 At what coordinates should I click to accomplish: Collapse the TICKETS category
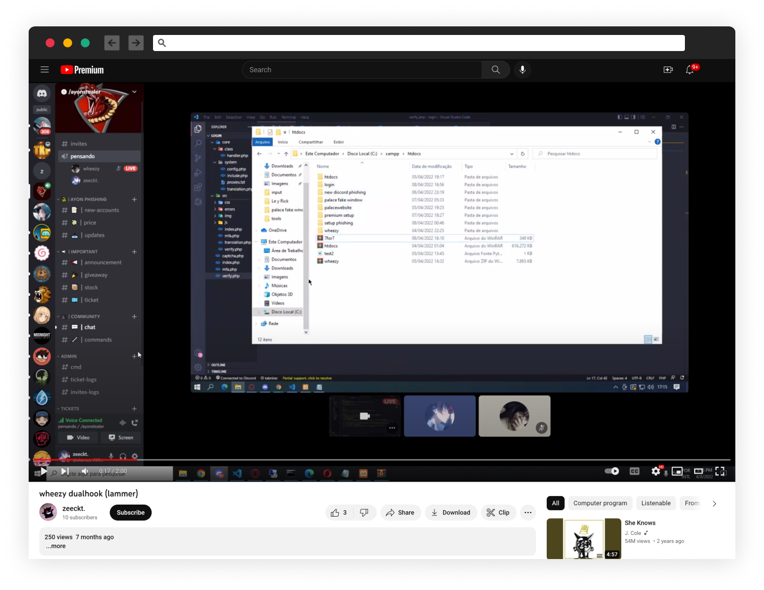coord(69,409)
